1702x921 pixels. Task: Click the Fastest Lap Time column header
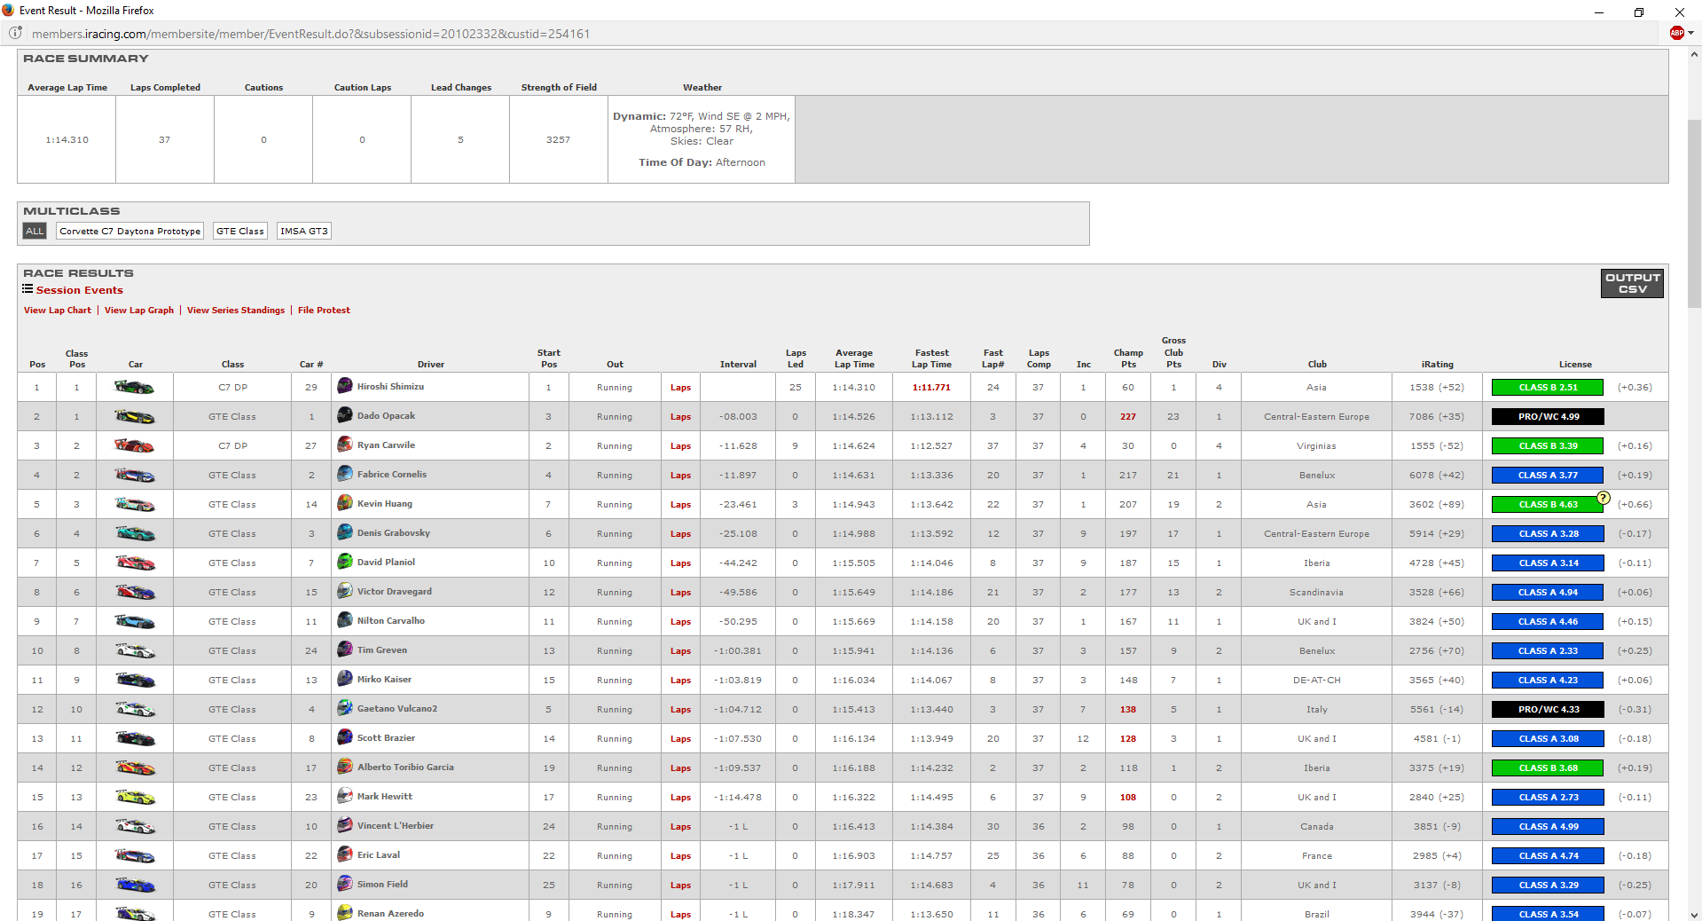pos(931,358)
